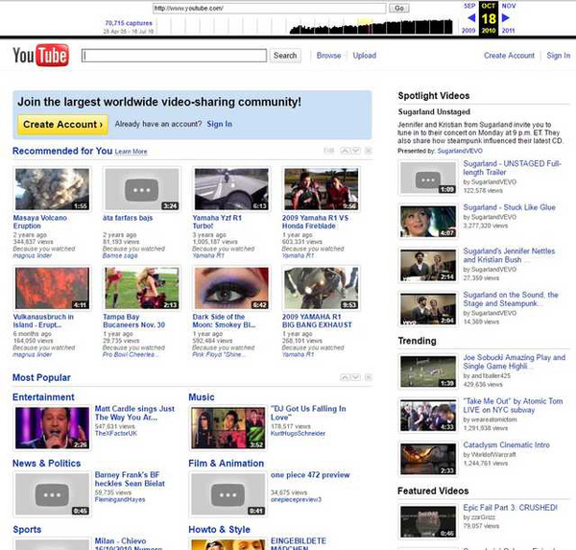Open Sugarland's Jennifer Nettles and Kristian Bush link
The height and width of the screenshot is (550, 576).
click(509, 255)
